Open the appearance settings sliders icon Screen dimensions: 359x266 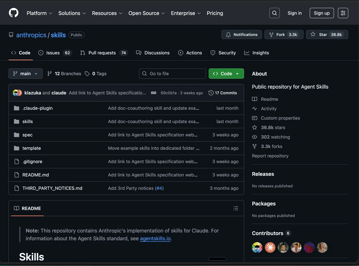343,13
